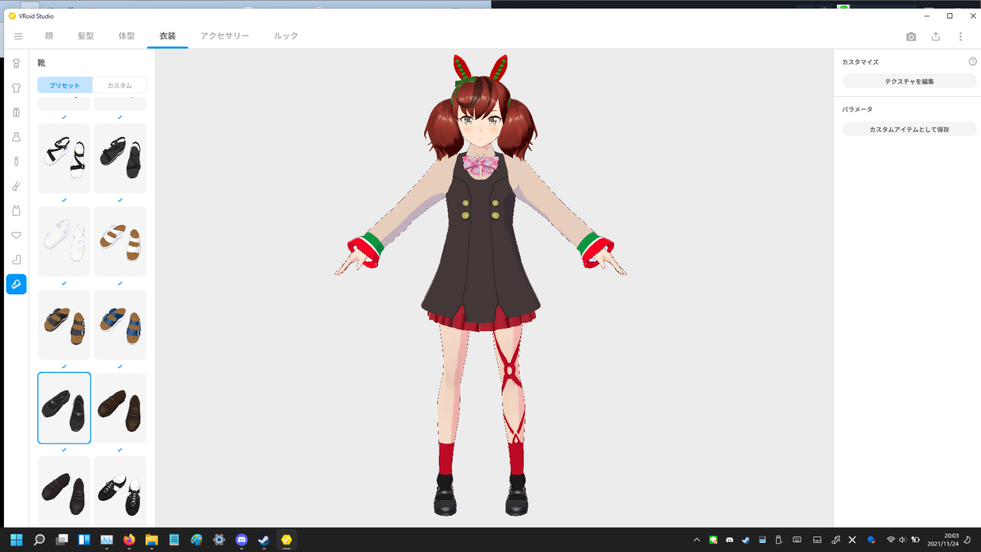Viewport: 981px width, 552px height.
Task: Click カスタムアイテムとして保存 button
Action: pos(909,129)
